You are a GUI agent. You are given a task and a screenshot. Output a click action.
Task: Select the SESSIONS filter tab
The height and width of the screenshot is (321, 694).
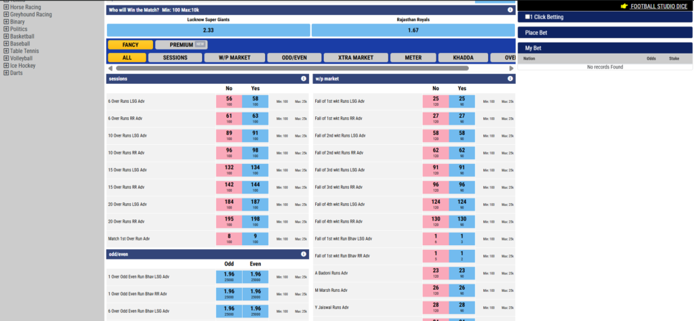tap(176, 58)
